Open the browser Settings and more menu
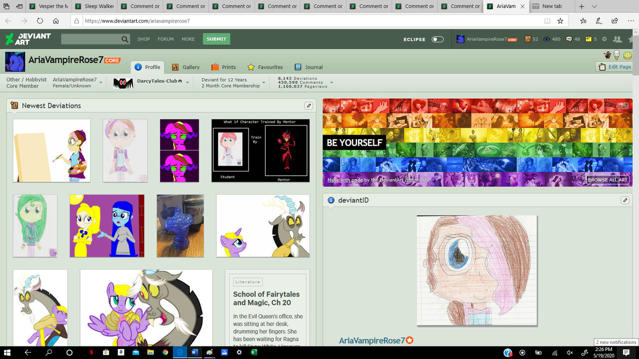 tap(630, 21)
